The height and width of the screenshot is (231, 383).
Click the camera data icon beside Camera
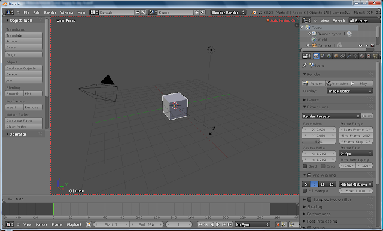click(x=339, y=45)
